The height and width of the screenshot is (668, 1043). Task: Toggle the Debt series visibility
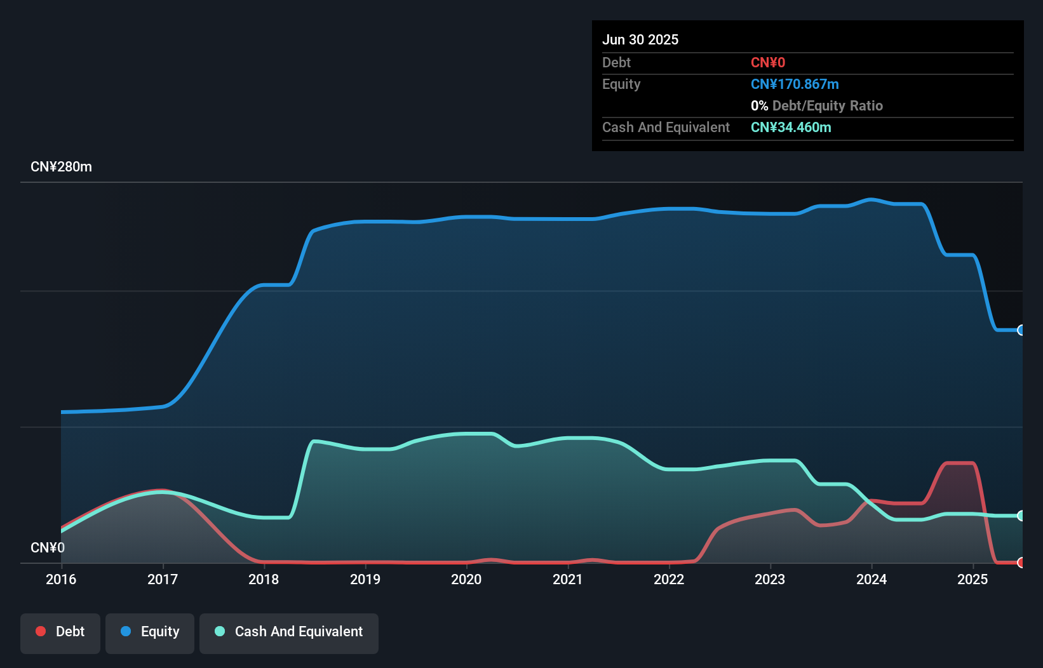coord(60,632)
